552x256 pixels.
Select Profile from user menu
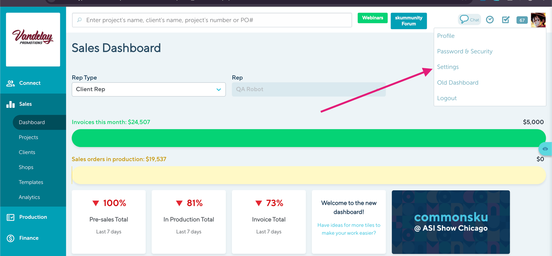coord(446,36)
